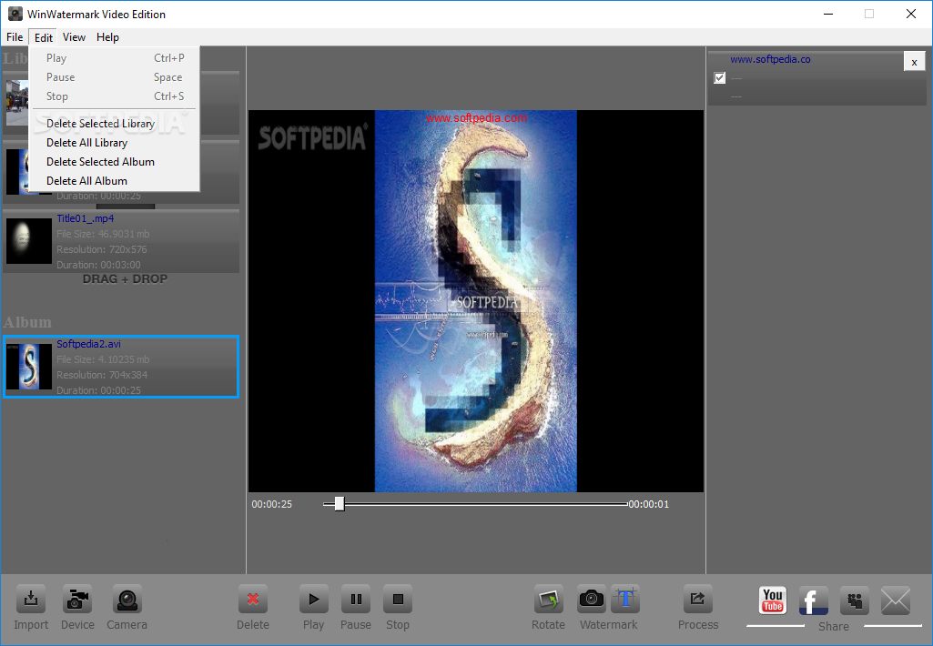
Task: Click the Pause Space menu entry
Action: (115, 77)
